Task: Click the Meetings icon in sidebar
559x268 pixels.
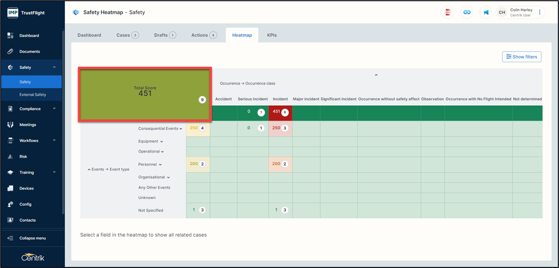Action: (x=10, y=125)
